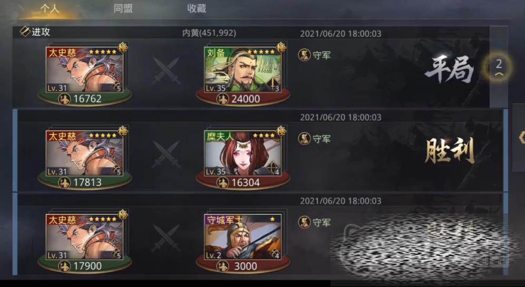Collapse the report using the 2 chevron
The height and width of the screenshot is (287, 525).
tap(499, 67)
